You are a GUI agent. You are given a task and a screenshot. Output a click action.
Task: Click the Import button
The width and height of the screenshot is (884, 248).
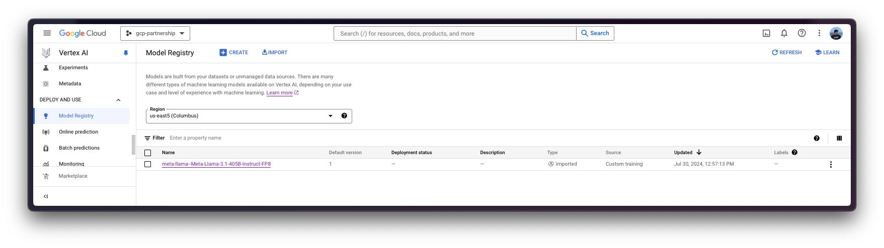pos(275,53)
